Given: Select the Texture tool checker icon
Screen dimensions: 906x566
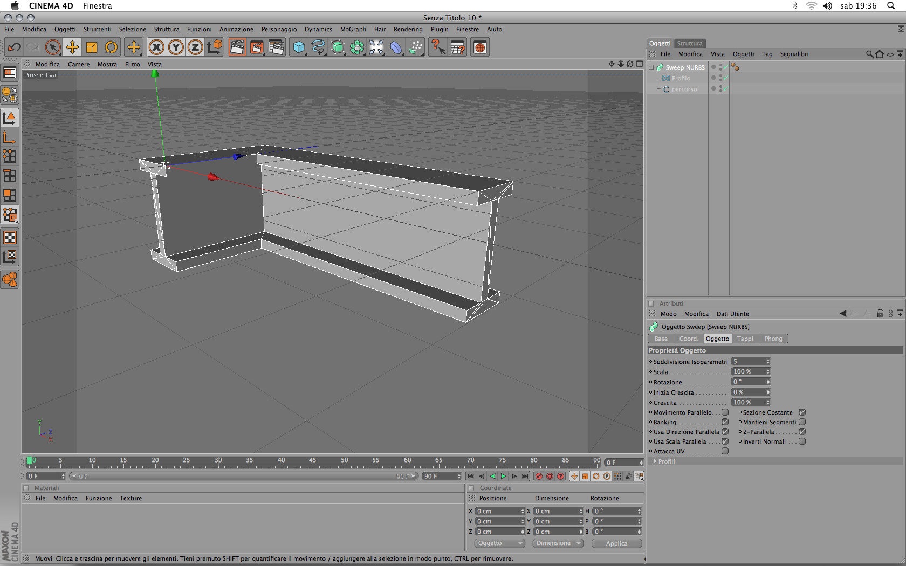Looking at the screenshot, I should coord(10,237).
